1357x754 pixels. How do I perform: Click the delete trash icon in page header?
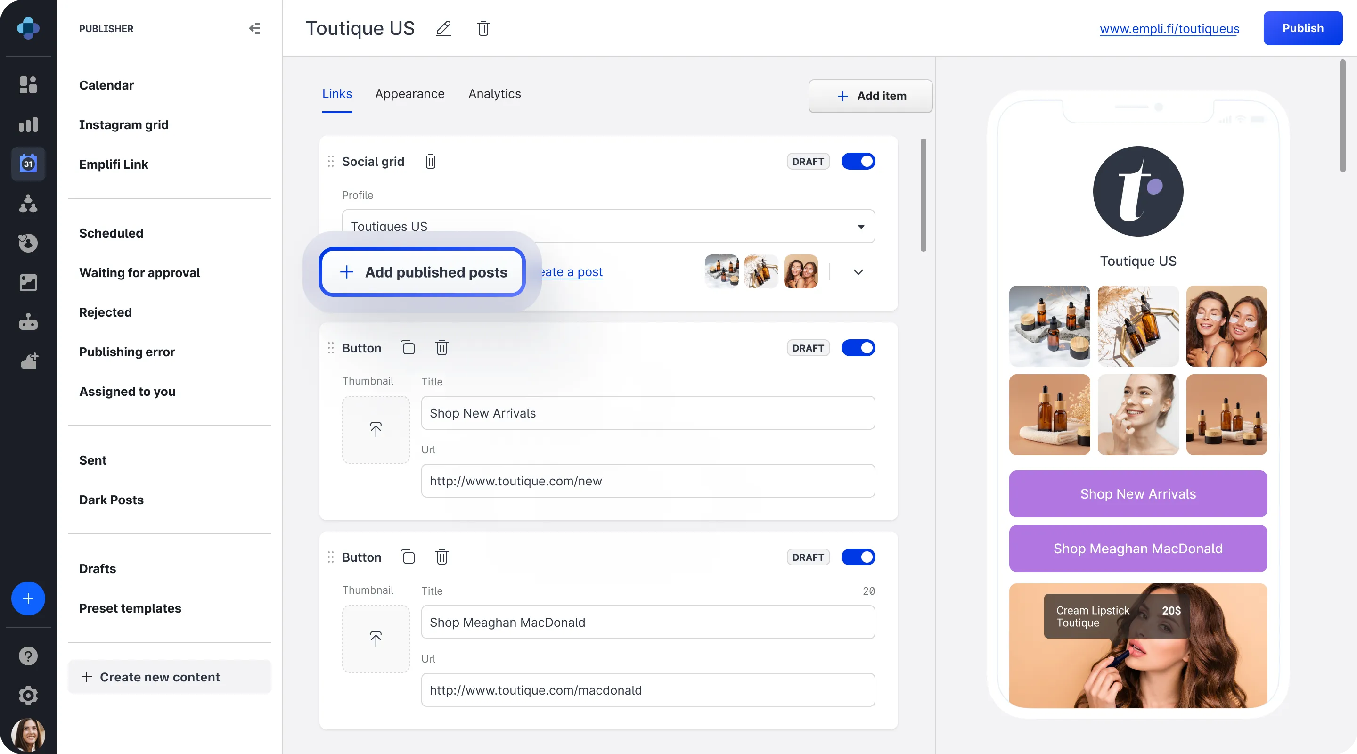tap(482, 27)
